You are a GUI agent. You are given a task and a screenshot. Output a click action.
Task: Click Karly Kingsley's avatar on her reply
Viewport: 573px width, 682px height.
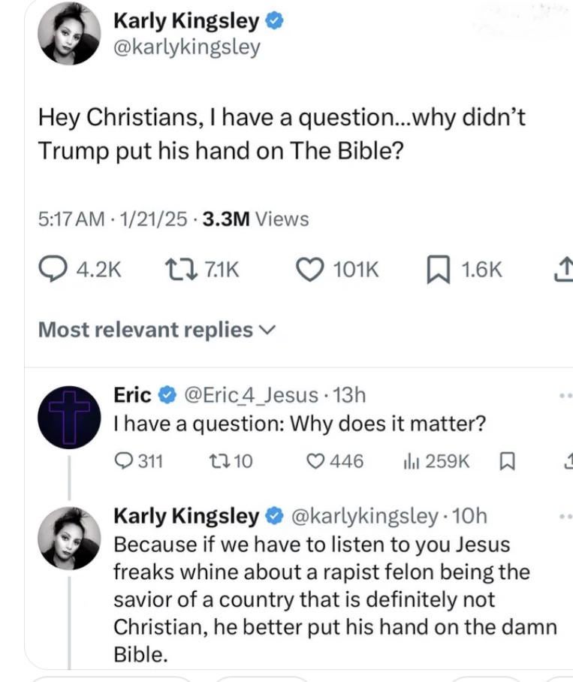tap(69, 538)
